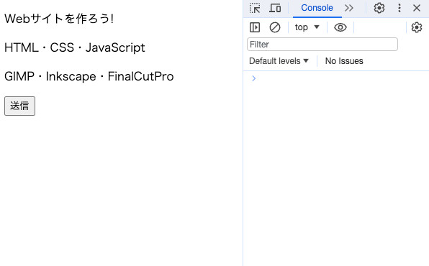Viewport: 429px width, 266px height.
Task: Close the DevTools panel
Action: point(417,8)
